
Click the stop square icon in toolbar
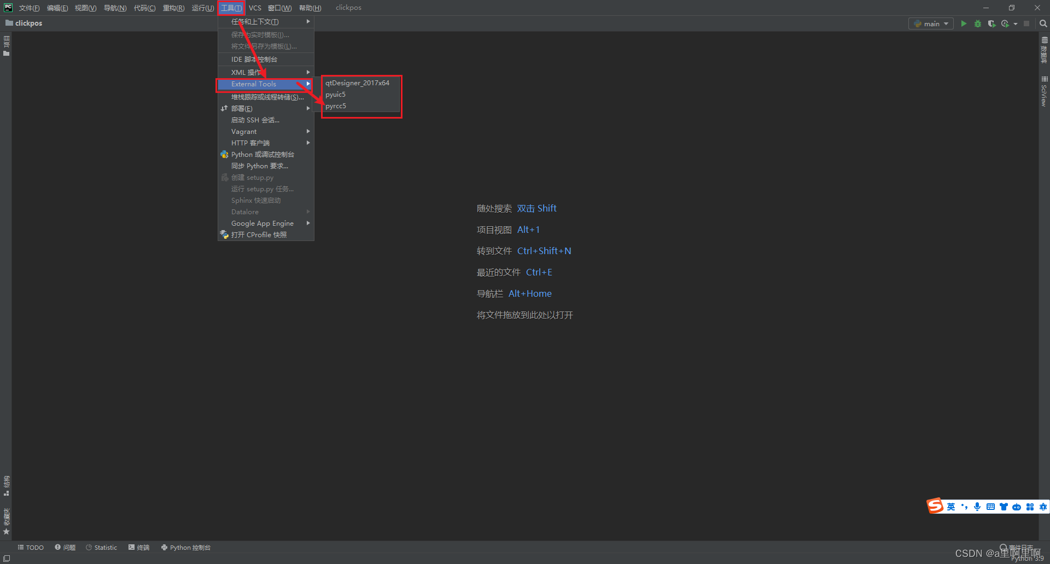(x=1026, y=23)
